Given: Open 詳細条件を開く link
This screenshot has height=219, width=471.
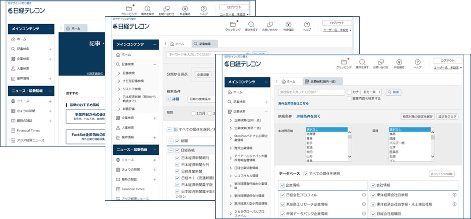Looking at the screenshot, I should point(308,116).
